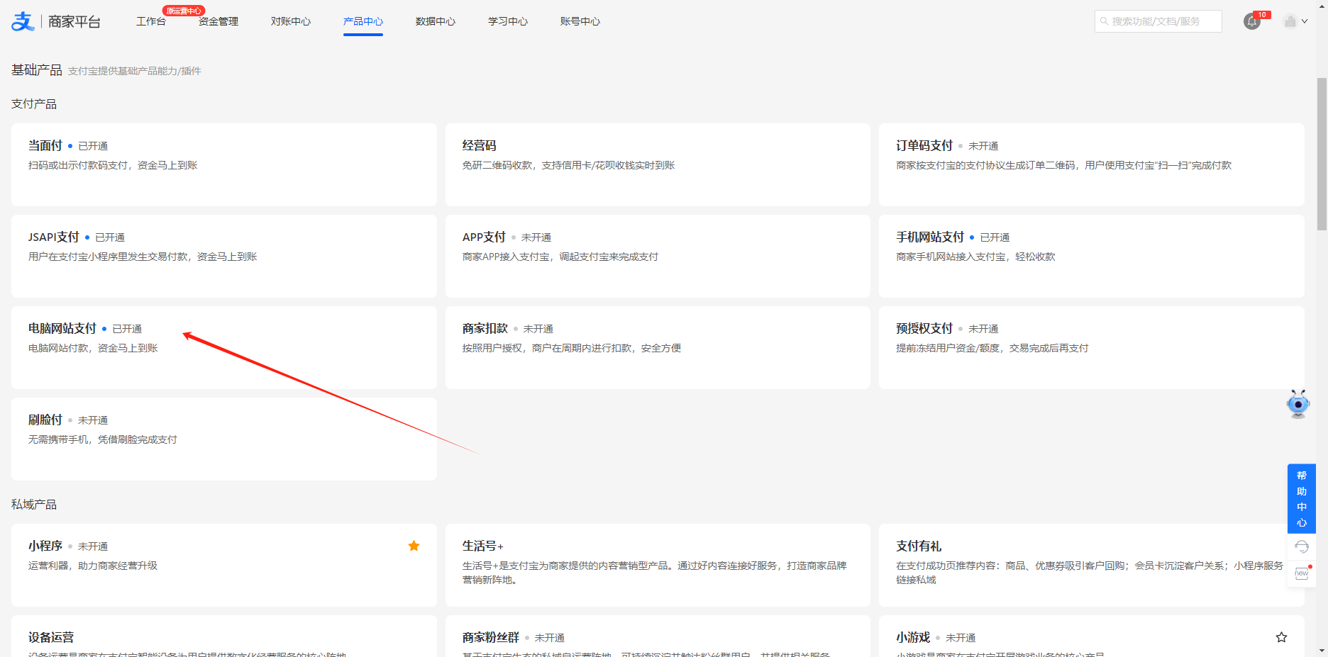Click the scrollbar down arrow
Screen dimensions: 1328x657
click(1322, 651)
